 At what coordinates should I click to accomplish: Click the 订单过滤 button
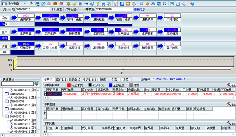(x=71, y=9)
